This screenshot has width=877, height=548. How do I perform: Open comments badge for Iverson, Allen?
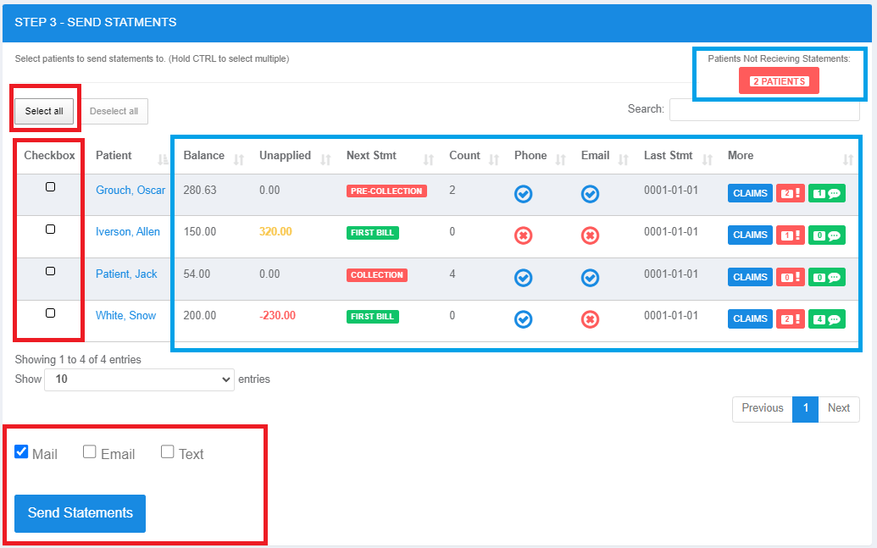coord(827,235)
